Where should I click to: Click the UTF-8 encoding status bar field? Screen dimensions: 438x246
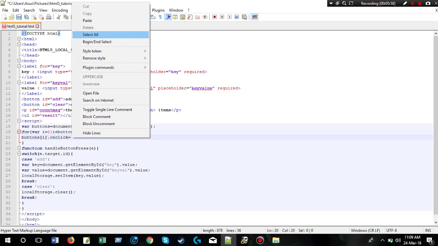click(391, 231)
